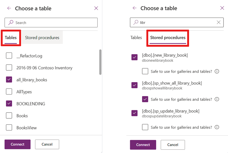
Task: Click Connect on the left panel
Action: click(x=17, y=144)
